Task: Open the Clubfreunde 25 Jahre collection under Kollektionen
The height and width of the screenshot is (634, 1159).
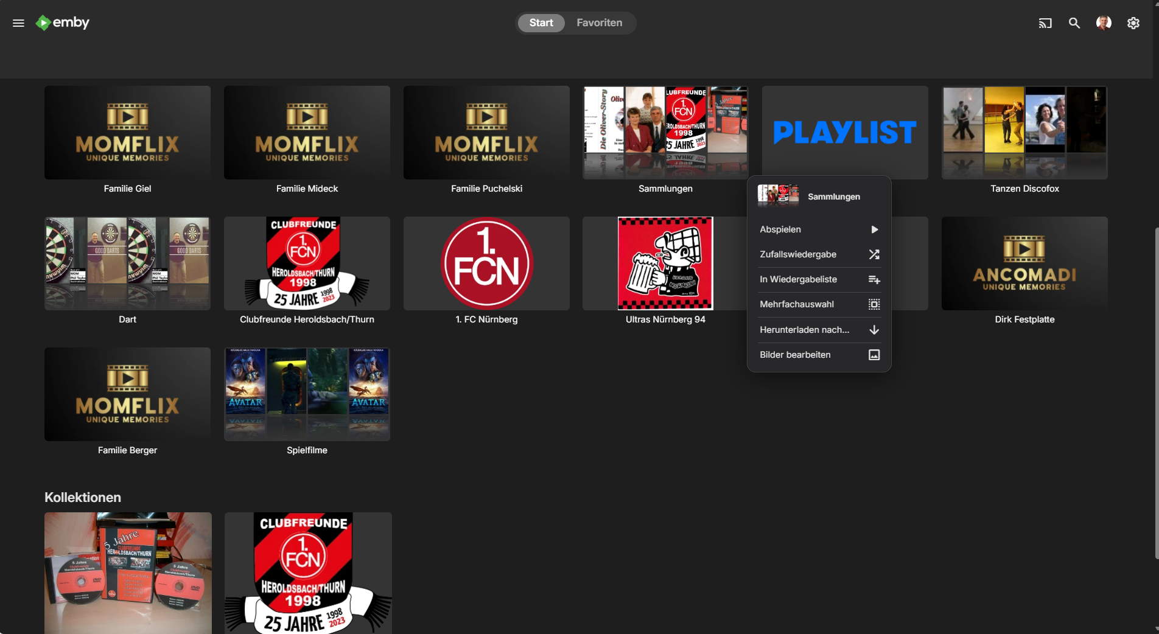Action: (x=308, y=573)
